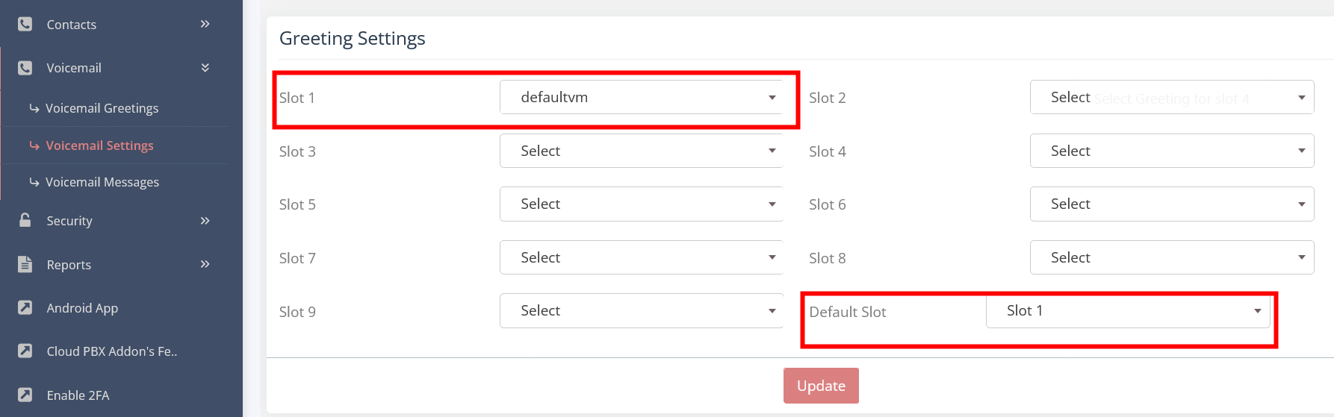Open Voicemail Messages submenu item
The image size is (1334, 417).
click(102, 182)
